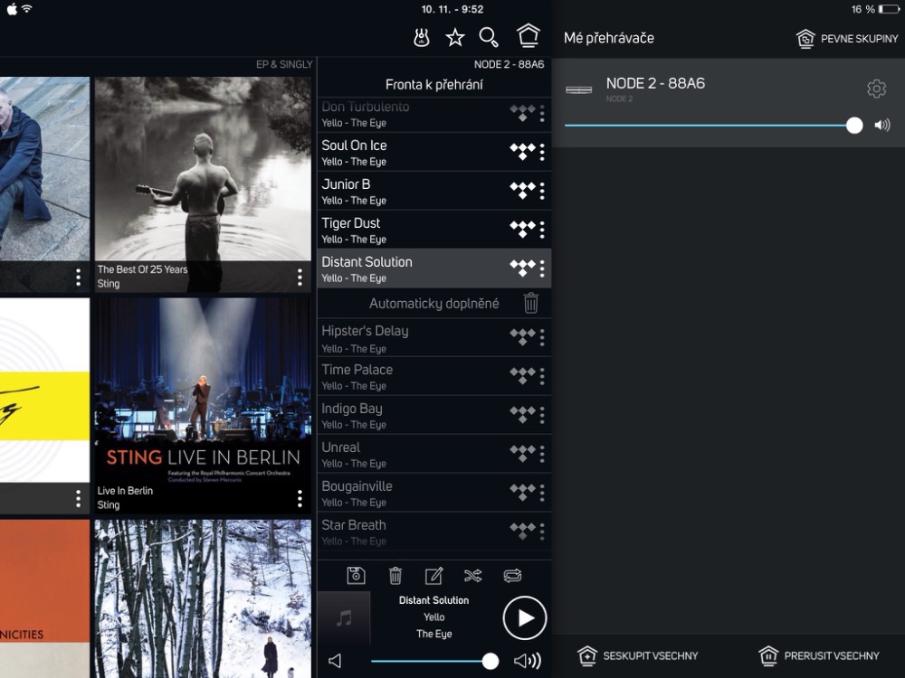Open the players home icon in toolbar
The image size is (905, 678).
tap(529, 36)
